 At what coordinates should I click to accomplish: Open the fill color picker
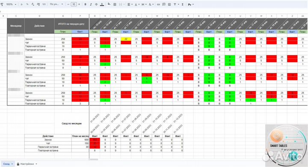coord(109,4)
